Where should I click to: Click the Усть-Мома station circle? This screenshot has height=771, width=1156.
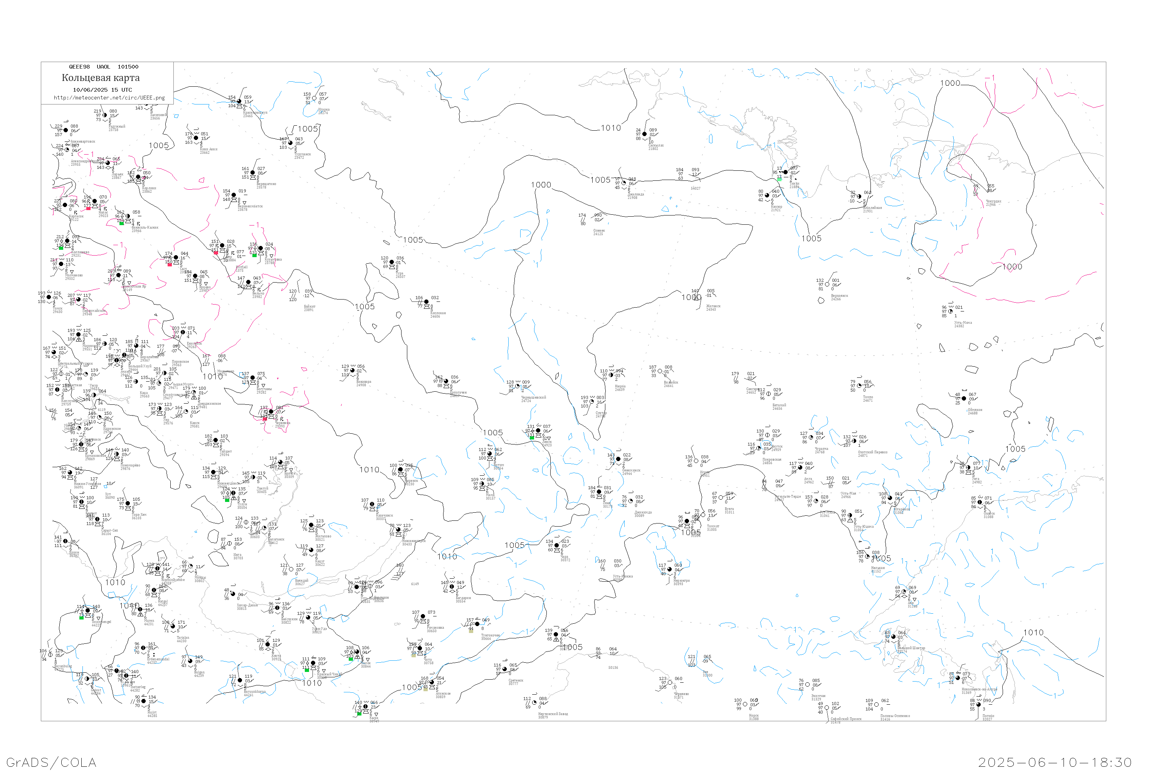(x=950, y=311)
